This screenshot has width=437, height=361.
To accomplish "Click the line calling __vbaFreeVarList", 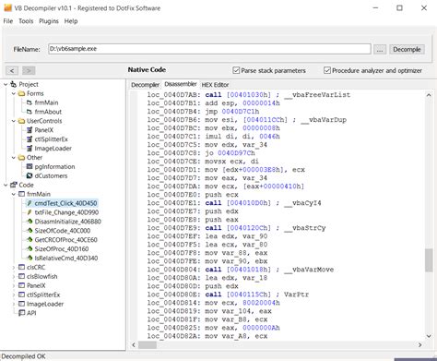I will pyautogui.click(x=249, y=95).
